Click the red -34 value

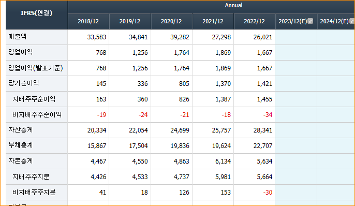click(268, 115)
